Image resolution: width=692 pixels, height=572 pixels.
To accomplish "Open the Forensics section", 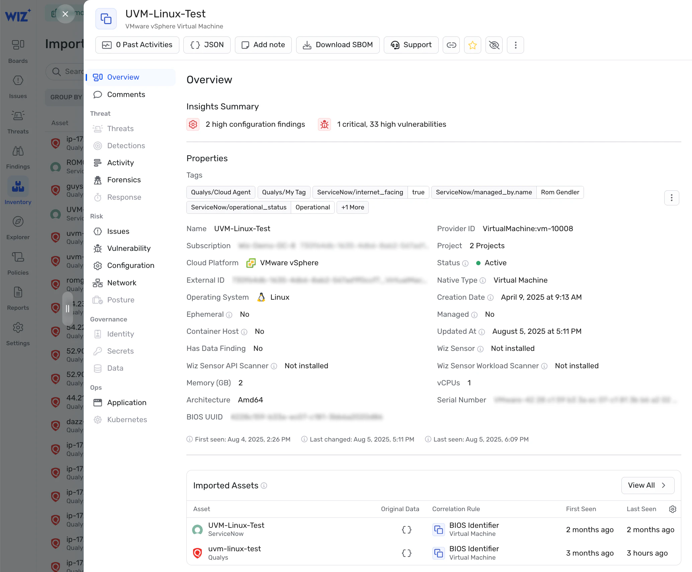I will click(x=131, y=180).
